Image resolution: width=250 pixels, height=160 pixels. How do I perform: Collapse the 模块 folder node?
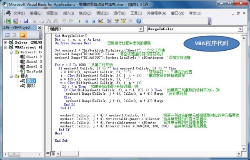click(x=11, y=76)
